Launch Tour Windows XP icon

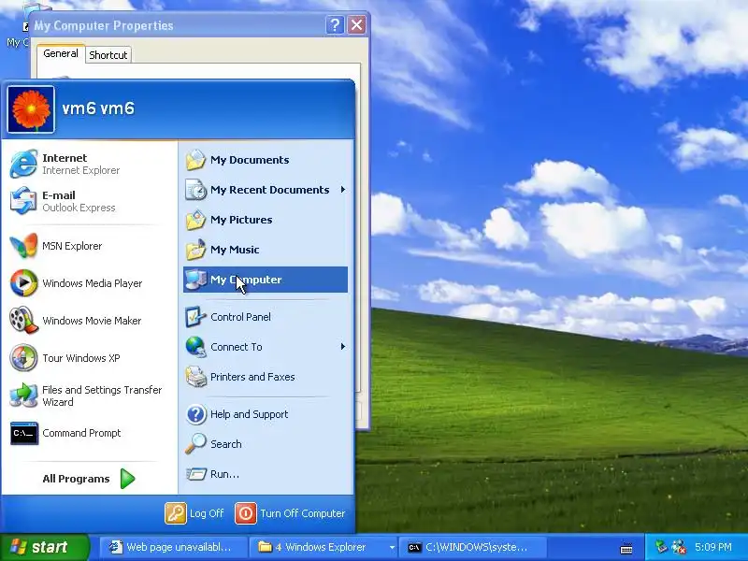tap(23, 358)
